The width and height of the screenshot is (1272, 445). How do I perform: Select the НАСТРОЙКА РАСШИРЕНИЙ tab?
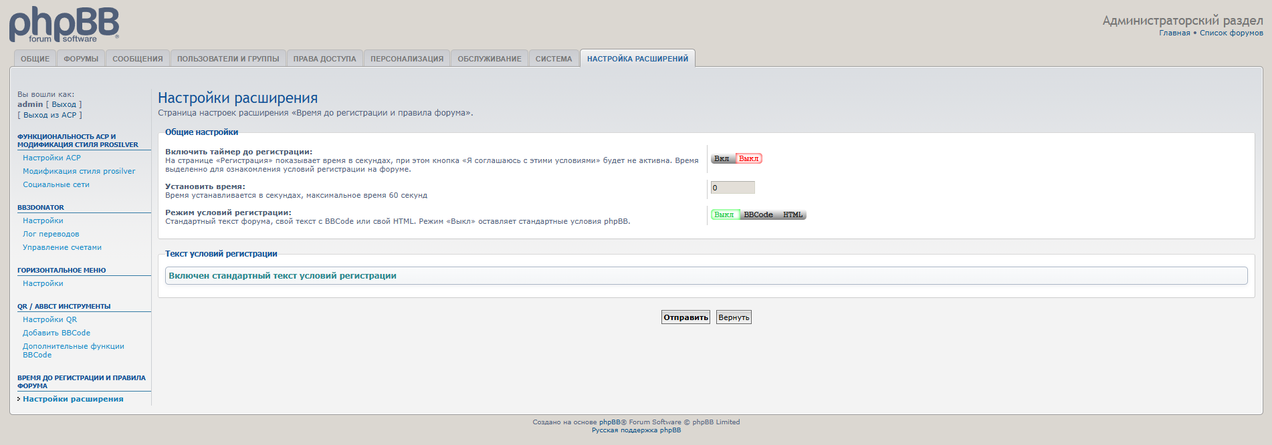tap(637, 59)
